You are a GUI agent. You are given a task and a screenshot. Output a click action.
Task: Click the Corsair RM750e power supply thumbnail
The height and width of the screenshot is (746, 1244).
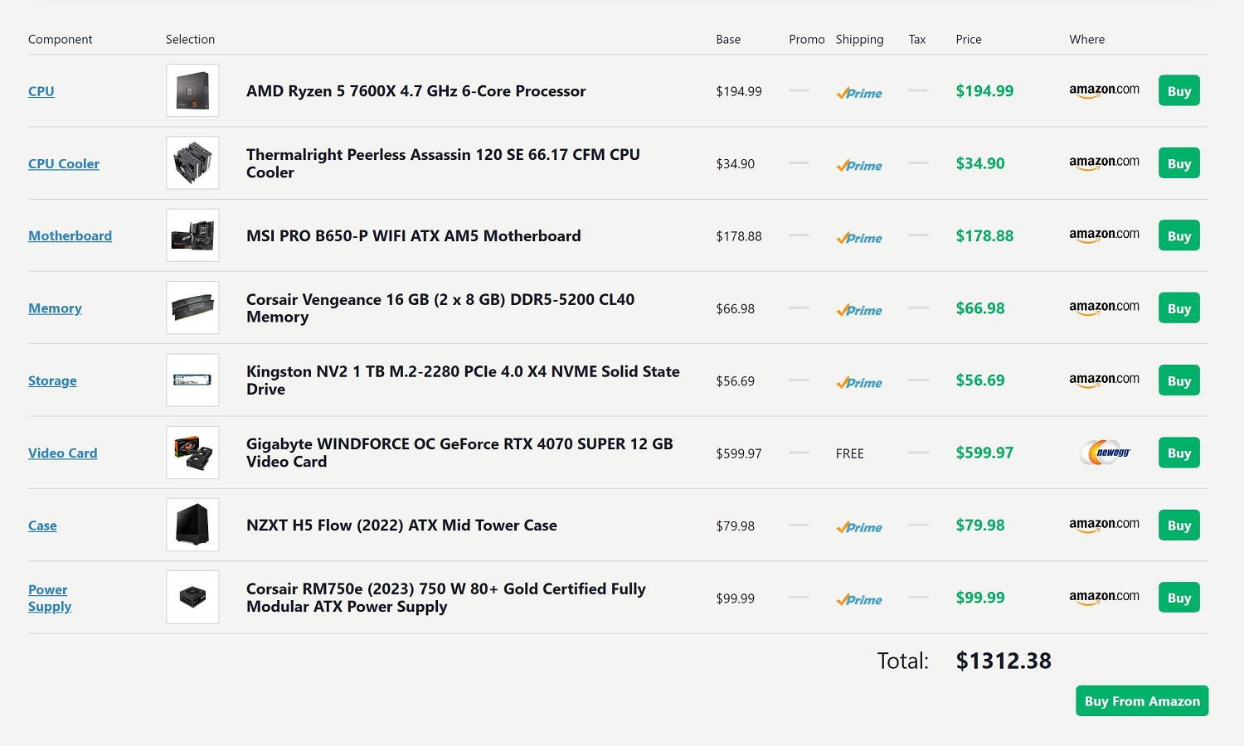(192, 598)
